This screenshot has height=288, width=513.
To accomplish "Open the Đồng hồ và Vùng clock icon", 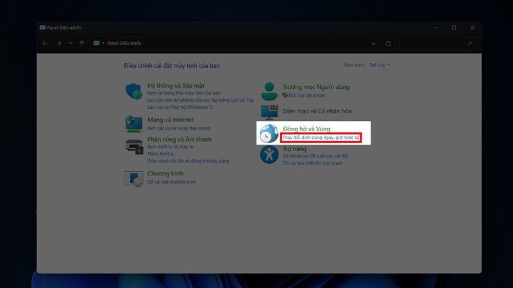I will [269, 133].
